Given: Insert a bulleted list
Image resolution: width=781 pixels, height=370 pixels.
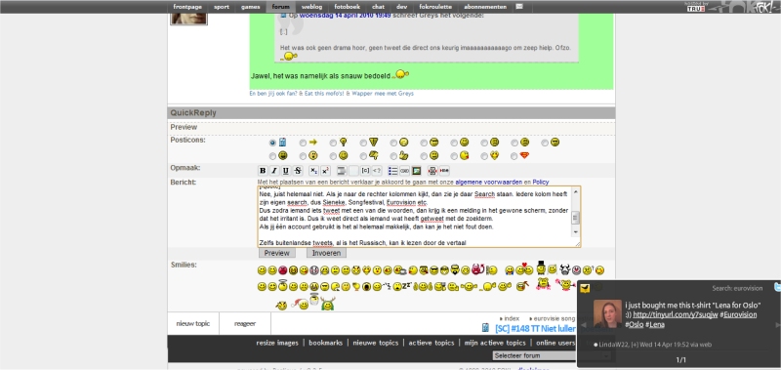Looking at the screenshot, I should (x=393, y=171).
